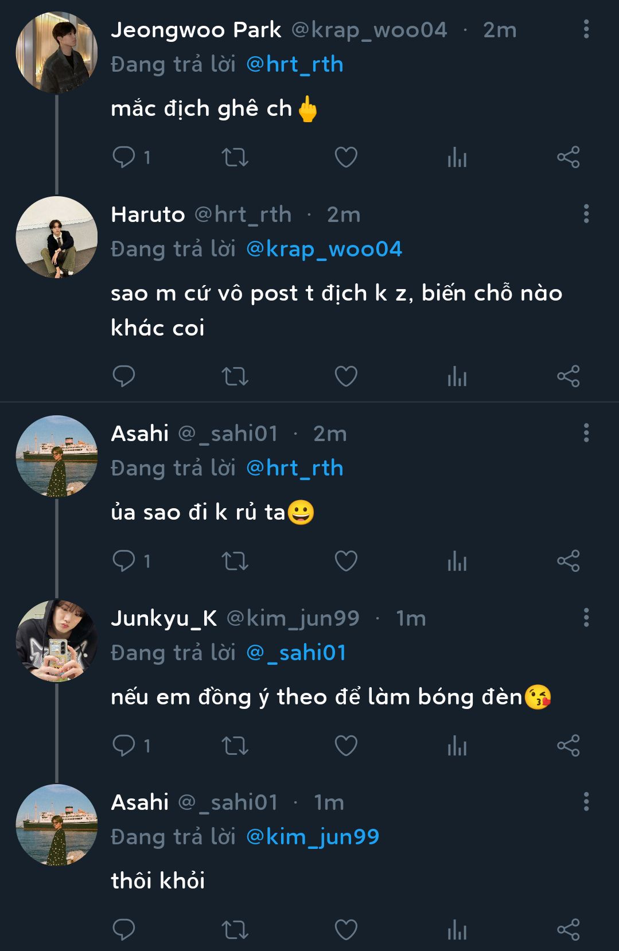Like Haruto's tweet about posting
Image resolution: width=619 pixels, height=951 pixels.
[x=346, y=376]
